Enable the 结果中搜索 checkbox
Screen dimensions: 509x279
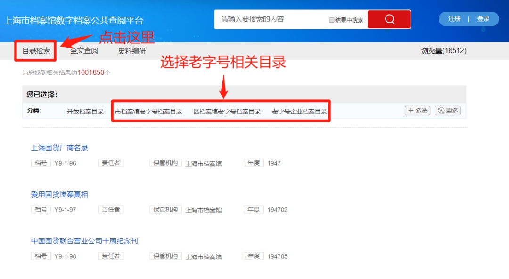[x=332, y=20]
